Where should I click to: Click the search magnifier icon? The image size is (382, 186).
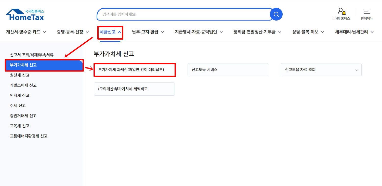[276, 14]
